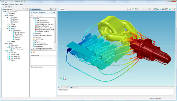Expand the Materials node in Model Builder

coord(8,27)
